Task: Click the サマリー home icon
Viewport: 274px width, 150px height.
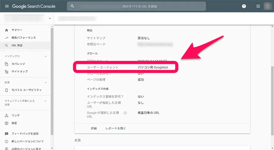Action: 6,30
